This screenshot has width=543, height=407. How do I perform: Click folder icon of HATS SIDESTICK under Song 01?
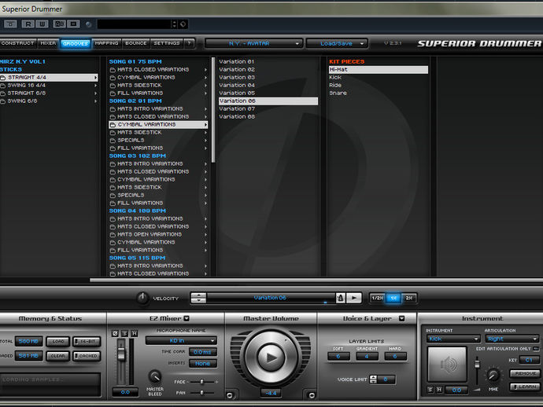[x=113, y=86]
